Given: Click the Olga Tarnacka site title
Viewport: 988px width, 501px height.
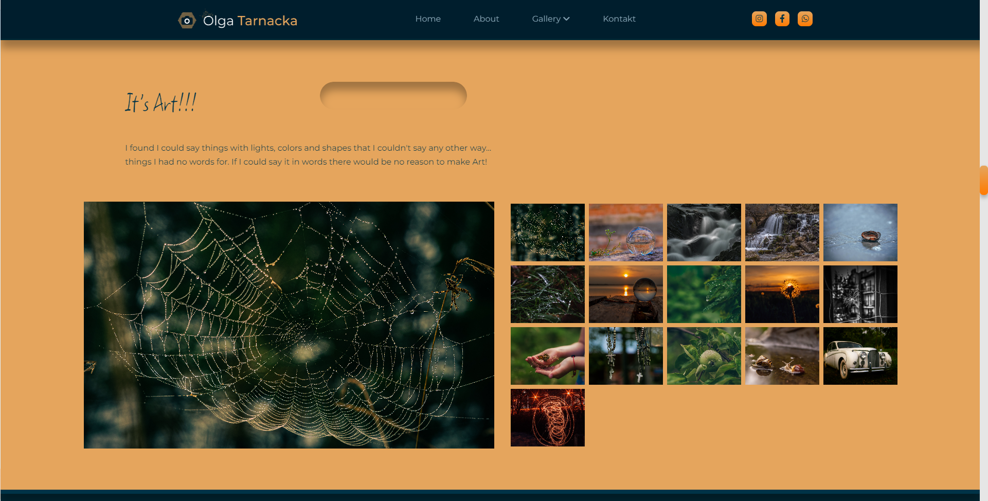Looking at the screenshot, I should coord(251,21).
